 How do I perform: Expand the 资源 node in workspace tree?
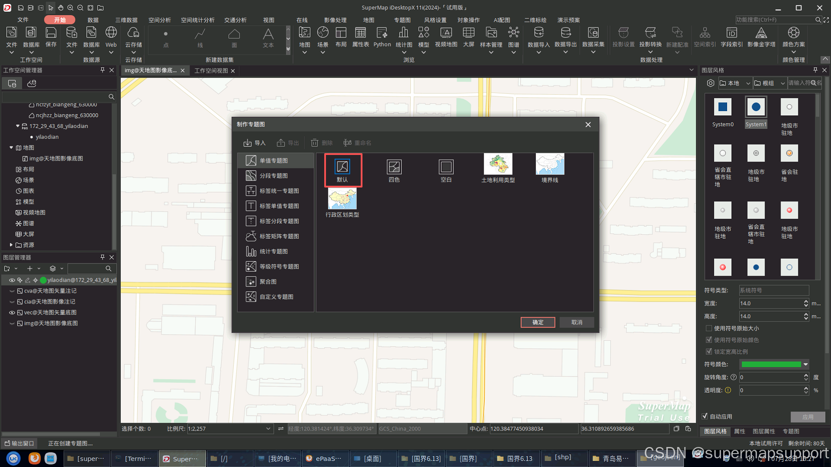coord(11,245)
